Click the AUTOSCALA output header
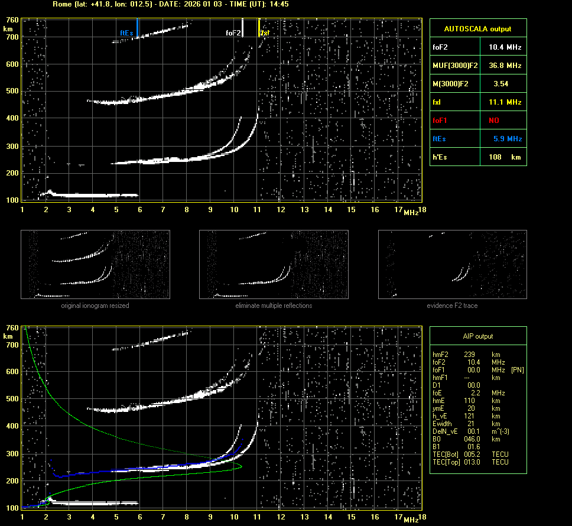The width and height of the screenshot is (572, 526). point(477,28)
